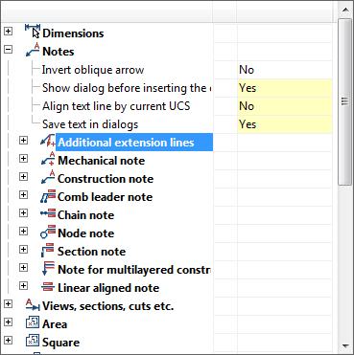Select Note for multilayered constr label

[134, 270]
